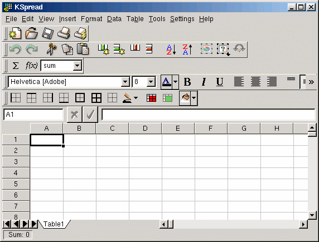Open the Data menu
This screenshot has width=319, height=242.
114,19
